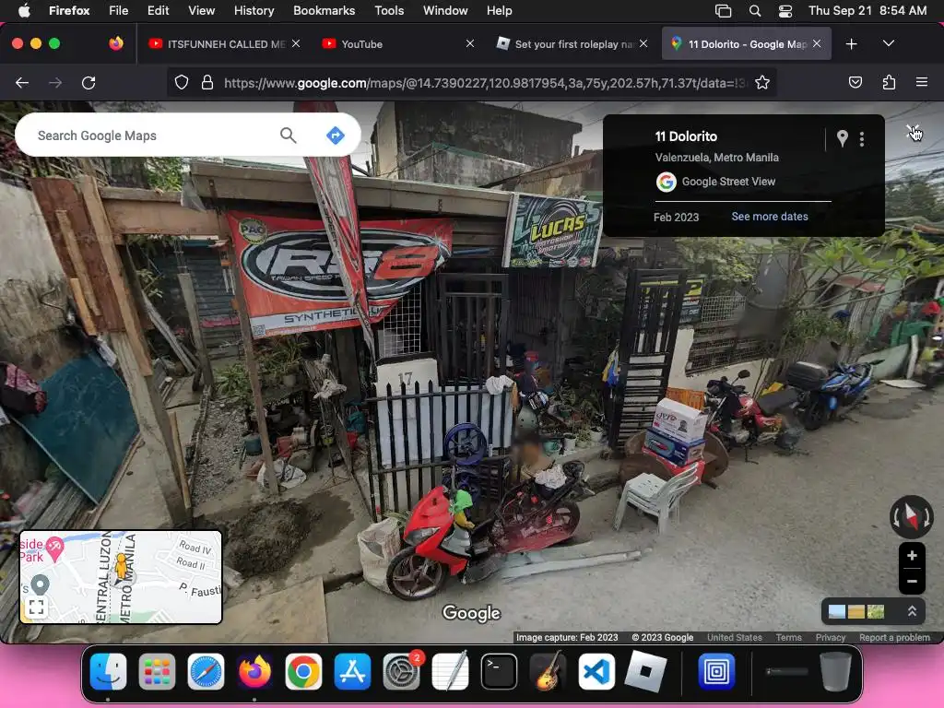Click the Google Maps search magnifier icon
944x708 pixels.
(289, 135)
